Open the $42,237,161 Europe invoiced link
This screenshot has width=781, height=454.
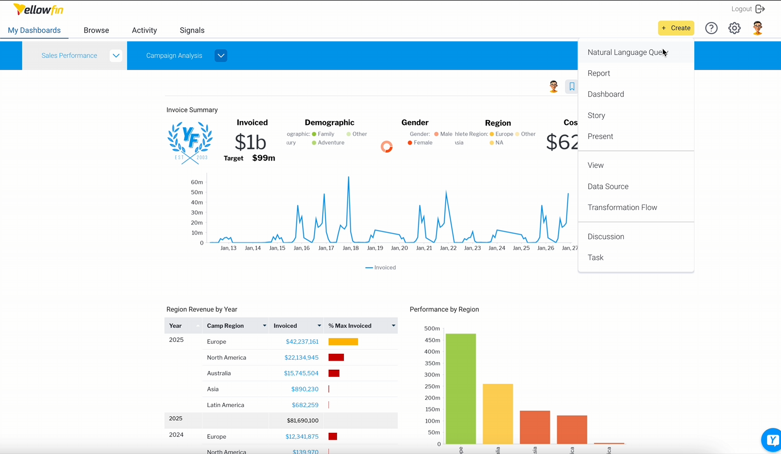302,342
